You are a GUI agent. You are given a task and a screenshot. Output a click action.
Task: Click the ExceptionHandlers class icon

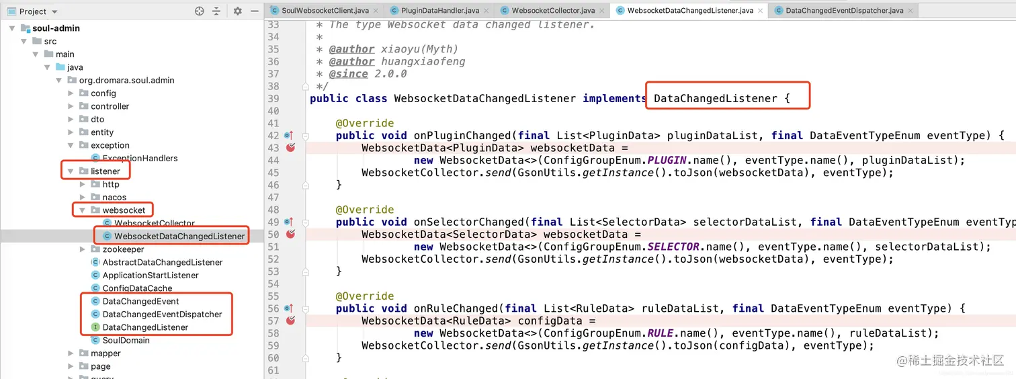pos(95,158)
